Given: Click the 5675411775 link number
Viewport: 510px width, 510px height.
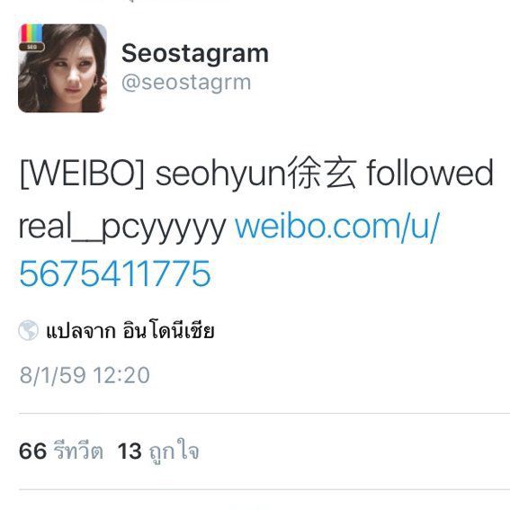Looking at the screenshot, I should [x=115, y=273].
